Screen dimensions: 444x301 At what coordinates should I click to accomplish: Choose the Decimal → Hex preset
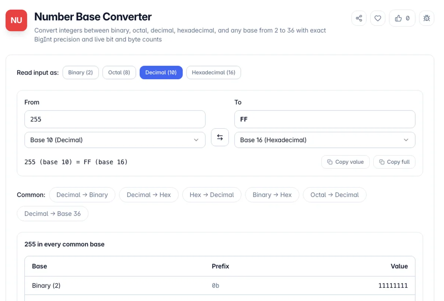[x=149, y=195]
